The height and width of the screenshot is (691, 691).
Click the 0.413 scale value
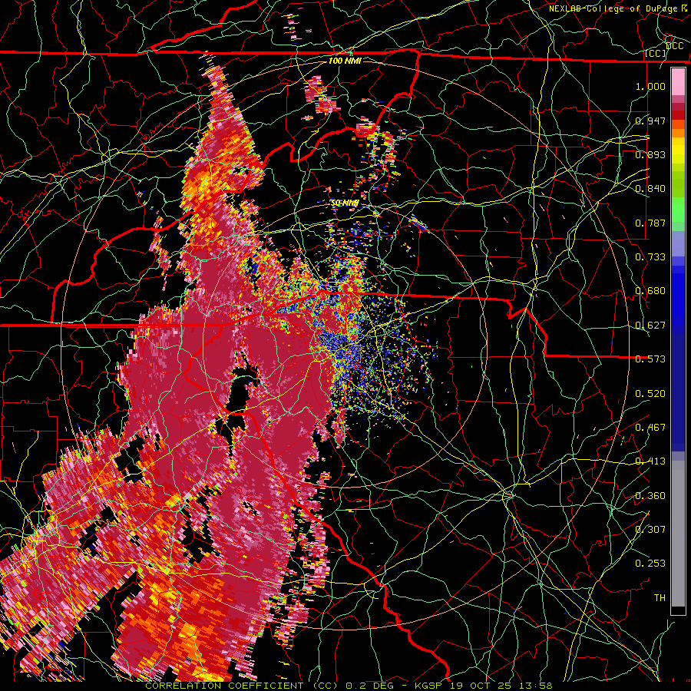[x=650, y=461]
